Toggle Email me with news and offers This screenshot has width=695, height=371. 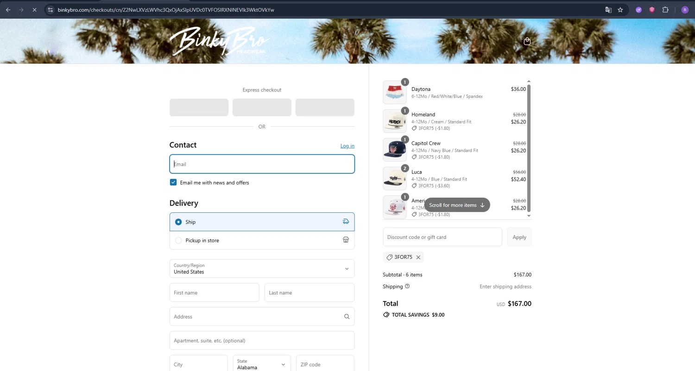coord(173,183)
